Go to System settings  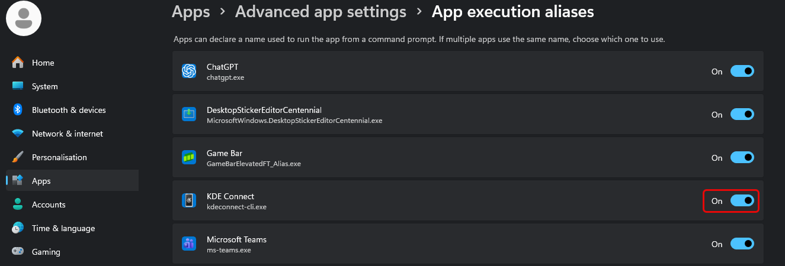44,86
